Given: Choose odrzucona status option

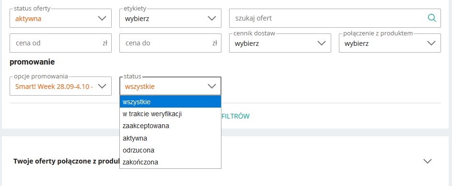Looking at the screenshot, I should 170,150.
